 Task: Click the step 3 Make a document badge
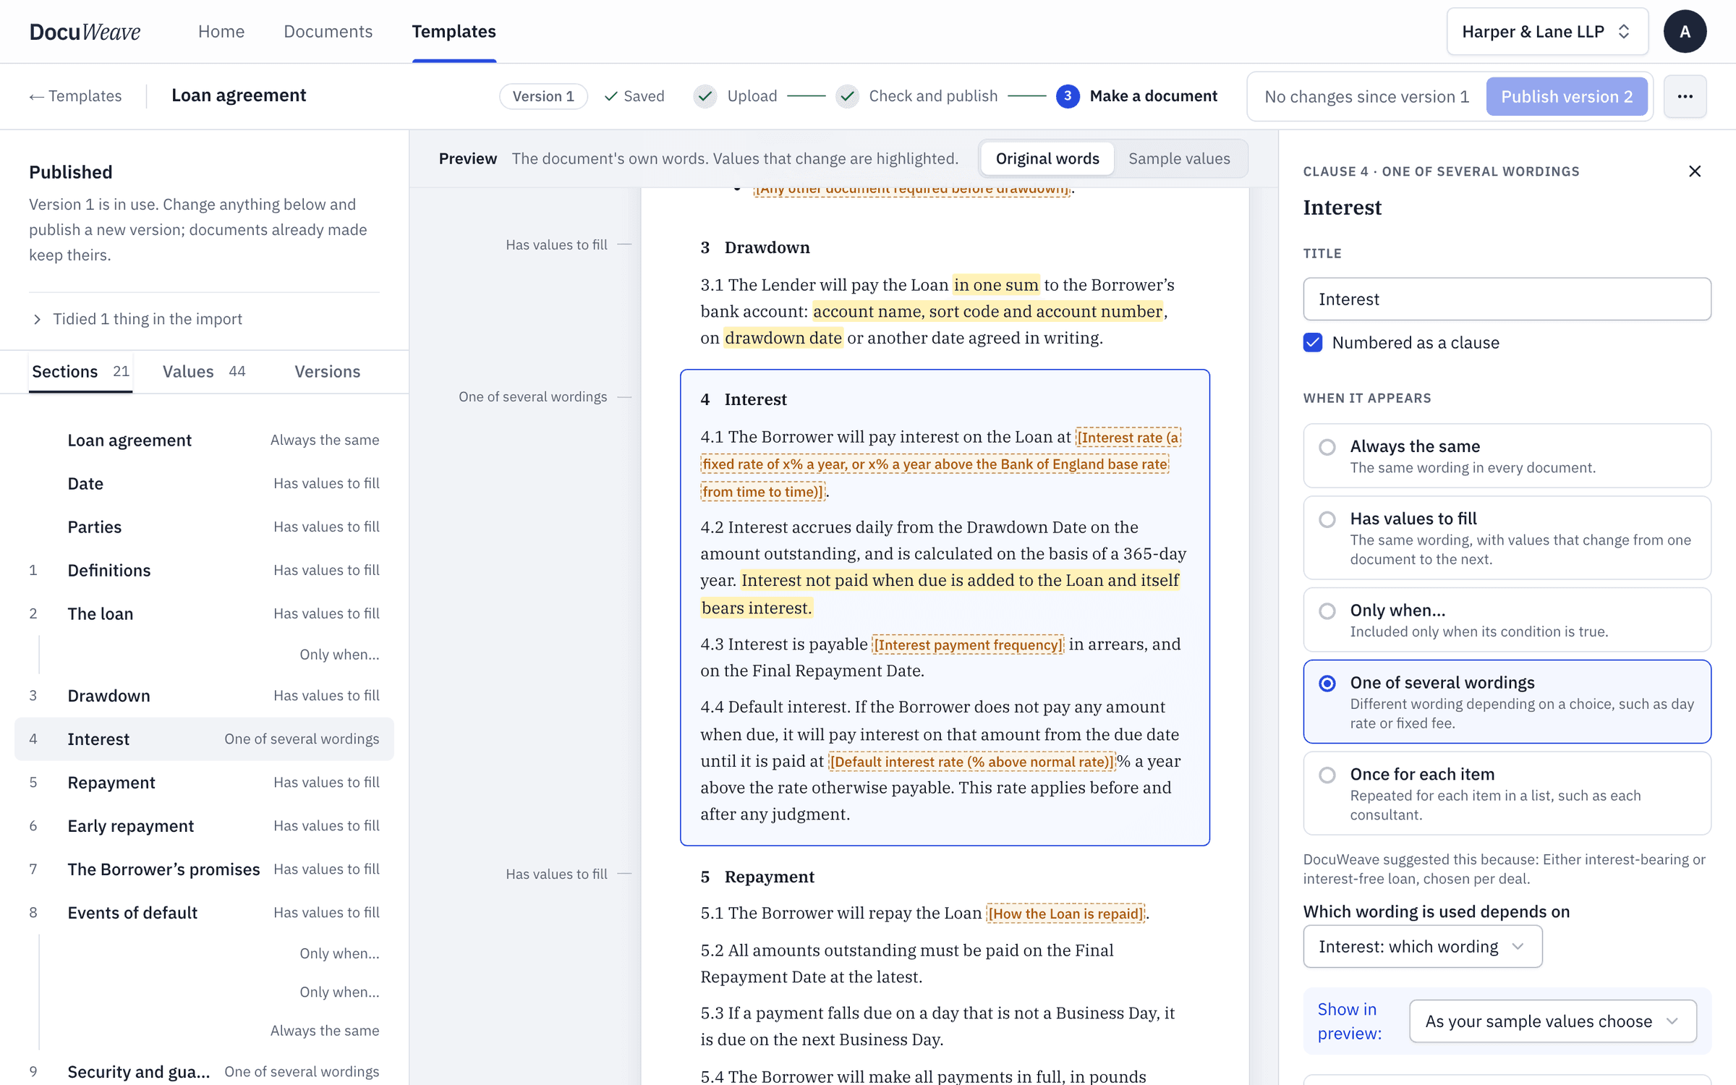(1068, 96)
